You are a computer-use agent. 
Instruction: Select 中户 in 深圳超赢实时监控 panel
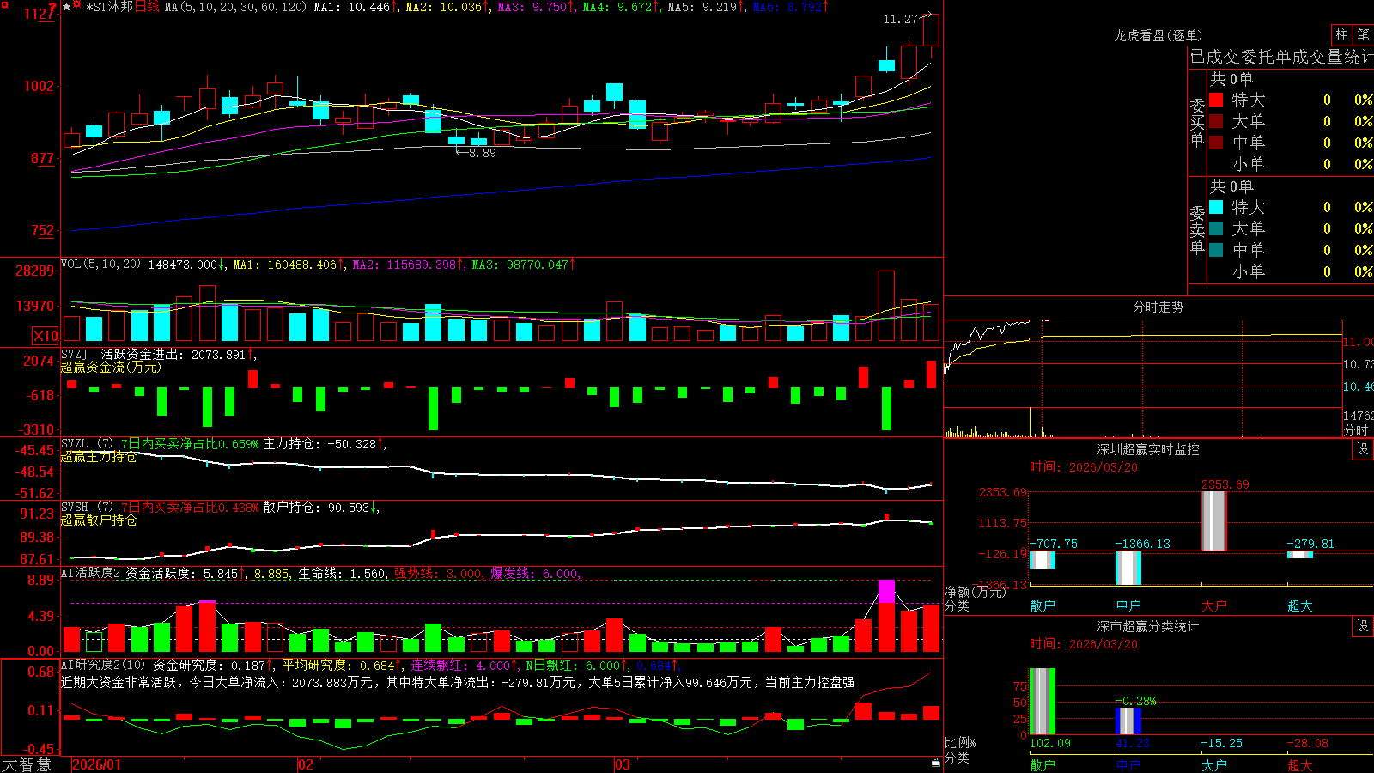1128,606
